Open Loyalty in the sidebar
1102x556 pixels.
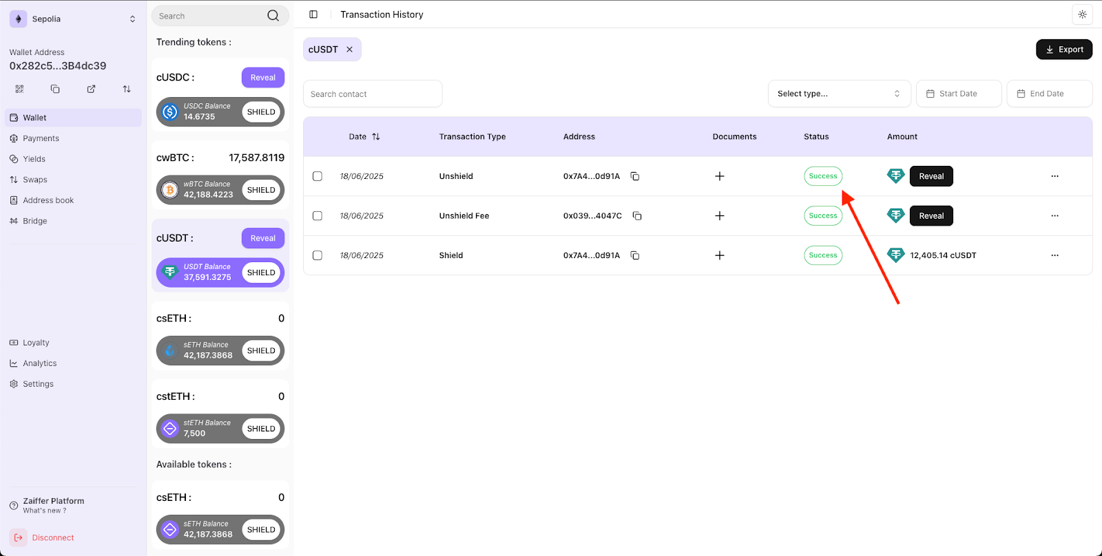73,343
